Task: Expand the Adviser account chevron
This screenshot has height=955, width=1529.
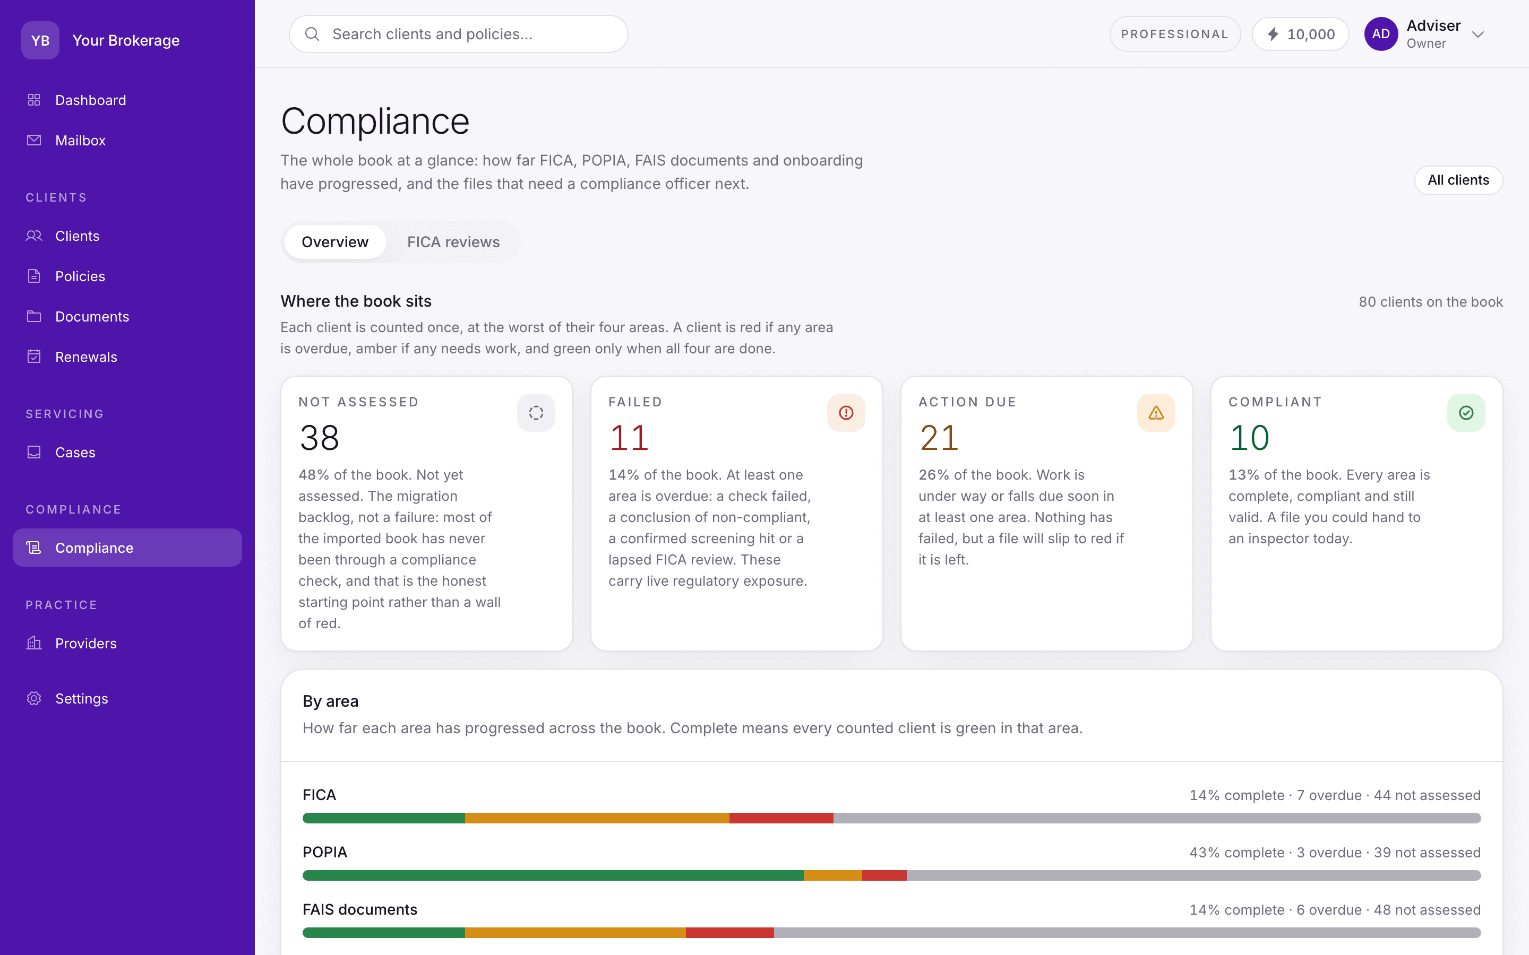Action: click(x=1478, y=34)
